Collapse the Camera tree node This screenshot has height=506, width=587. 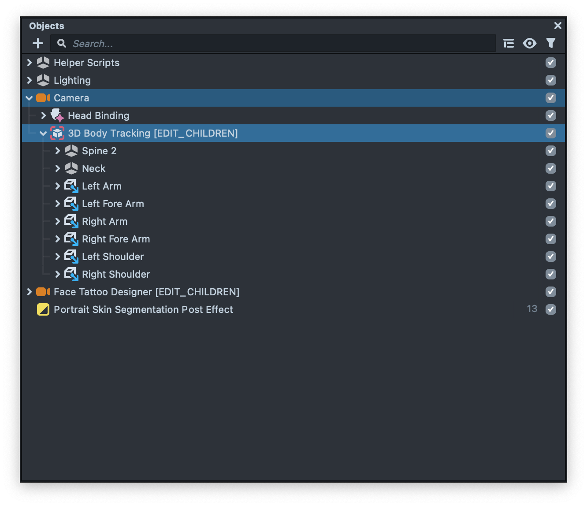coord(30,98)
